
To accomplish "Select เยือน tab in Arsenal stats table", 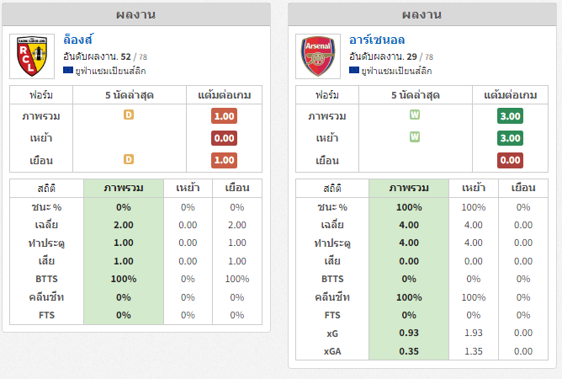I will pos(523,188).
